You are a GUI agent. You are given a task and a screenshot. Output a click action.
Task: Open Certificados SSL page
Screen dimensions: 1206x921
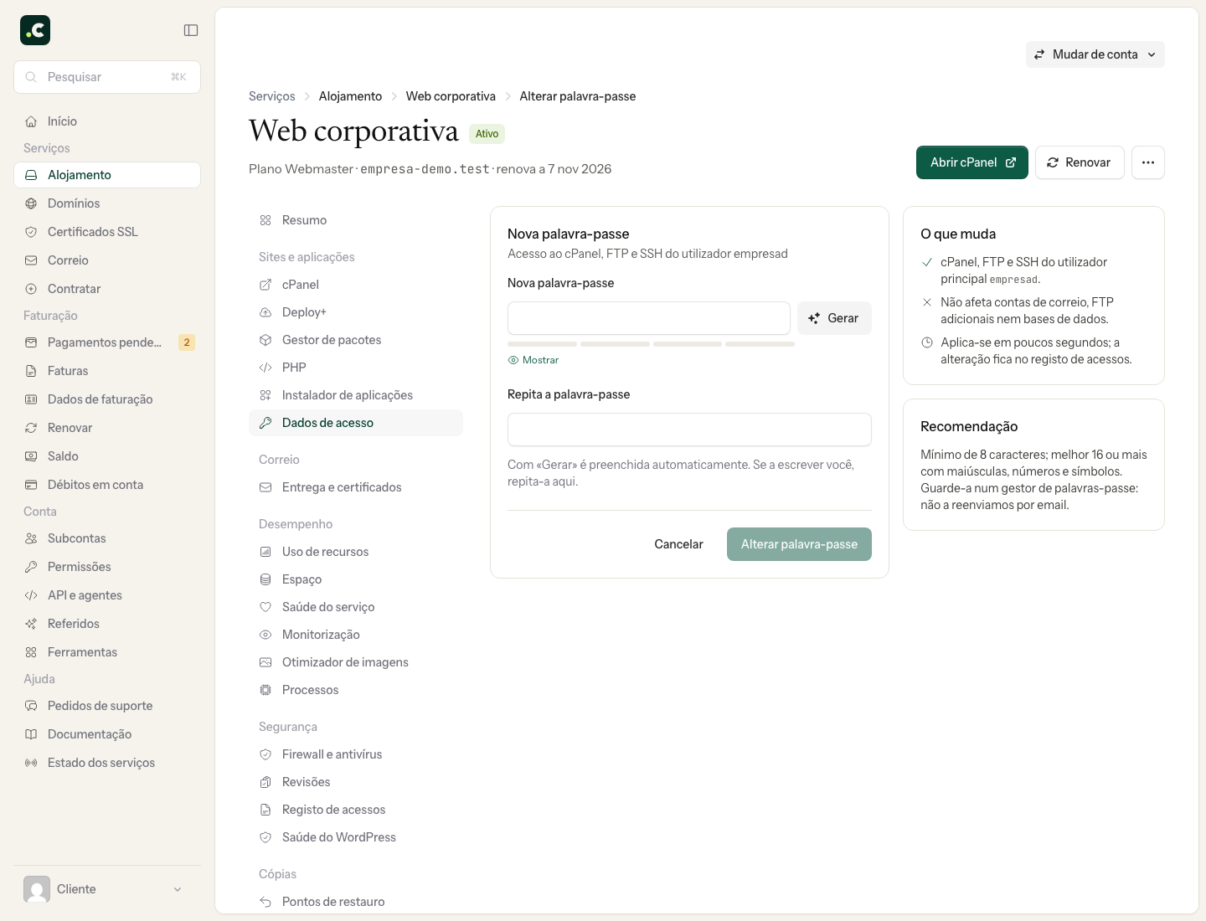107,232
